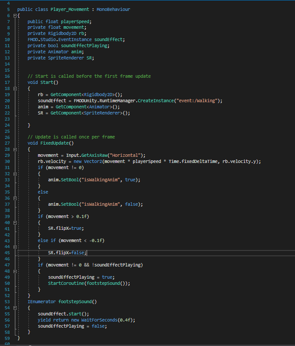Place cursor on "event:/Walking" string

point(198,100)
